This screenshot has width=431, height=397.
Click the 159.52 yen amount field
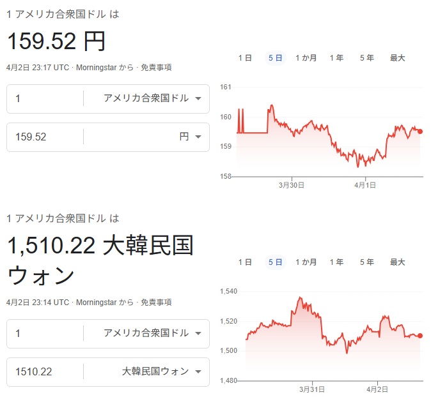coord(45,137)
